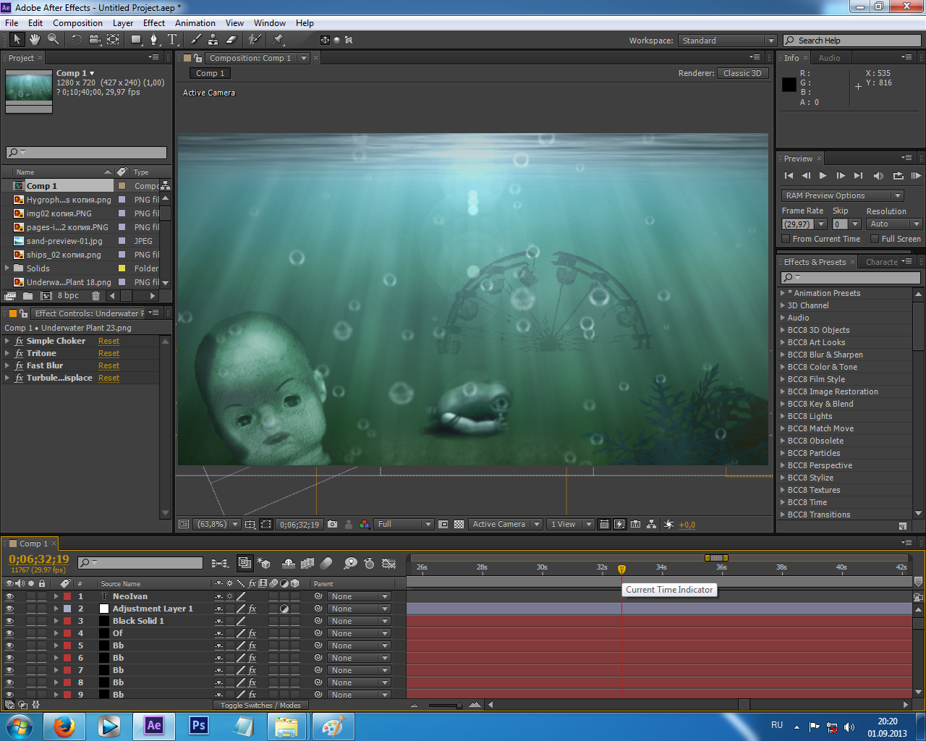The width and height of the screenshot is (926, 741).
Task: Open the Graph Editor button
Action: (x=388, y=562)
